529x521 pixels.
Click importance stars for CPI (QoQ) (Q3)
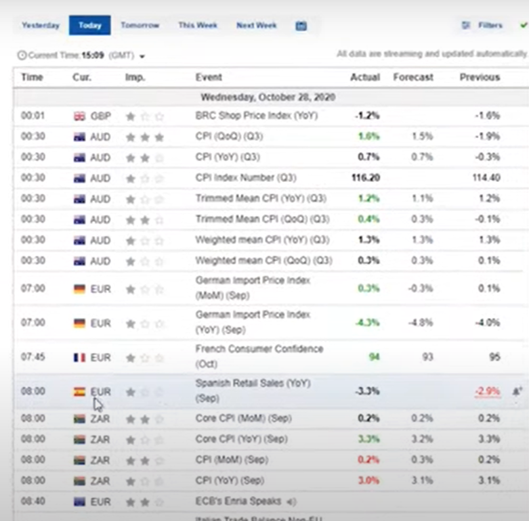[144, 137]
